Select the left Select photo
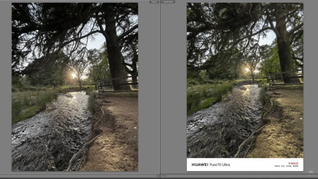 [x=75, y=87]
